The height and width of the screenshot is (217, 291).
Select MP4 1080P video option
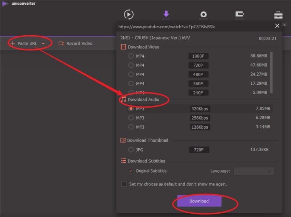[x=131, y=56]
